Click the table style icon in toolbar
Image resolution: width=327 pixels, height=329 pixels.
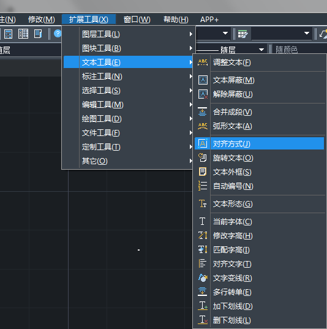(242, 34)
